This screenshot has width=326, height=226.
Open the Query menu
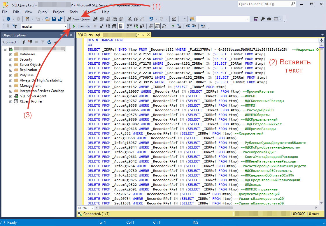[43, 12]
